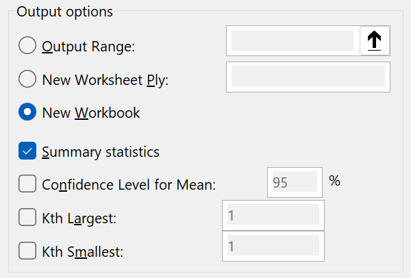The height and width of the screenshot is (278, 411).
Task: Tick the Kth Largest checkbox
Action: point(27,218)
